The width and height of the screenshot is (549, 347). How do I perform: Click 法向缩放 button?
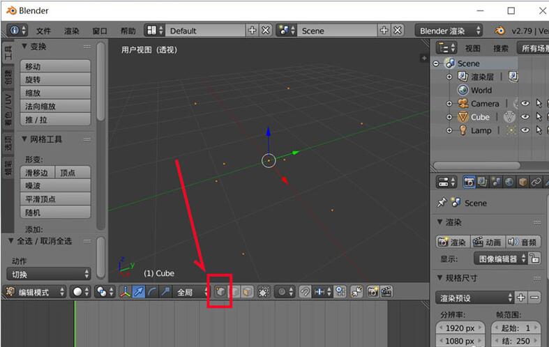coord(55,106)
